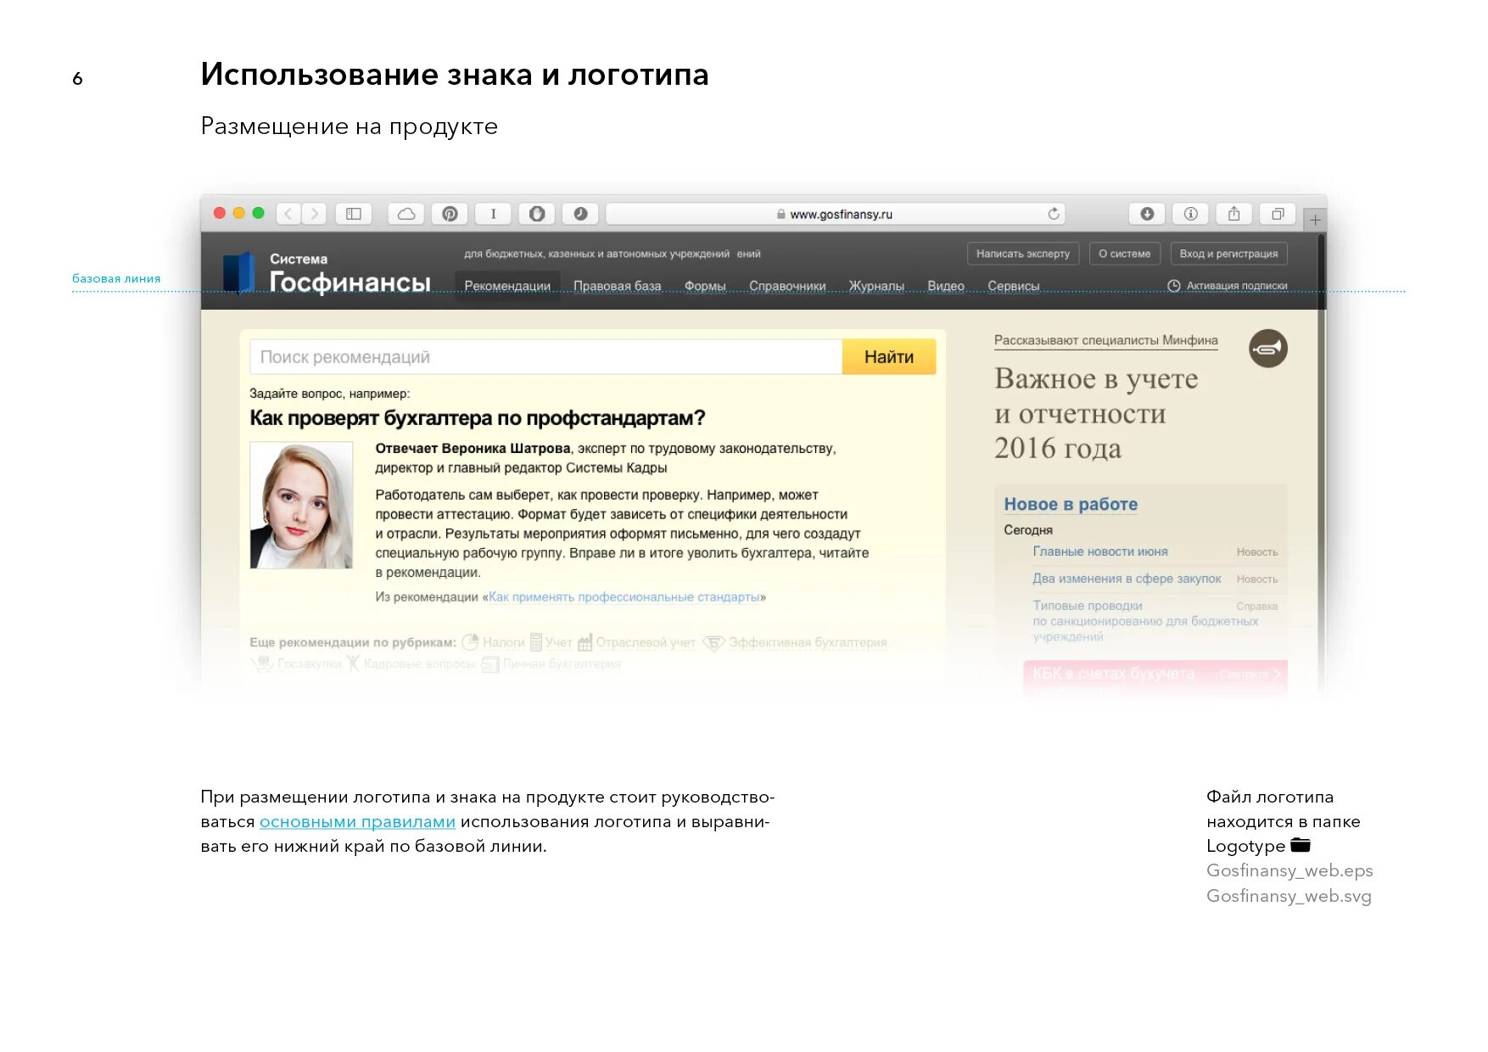Click the Важное в учете и отчетности heading

click(x=1096, y=413)
